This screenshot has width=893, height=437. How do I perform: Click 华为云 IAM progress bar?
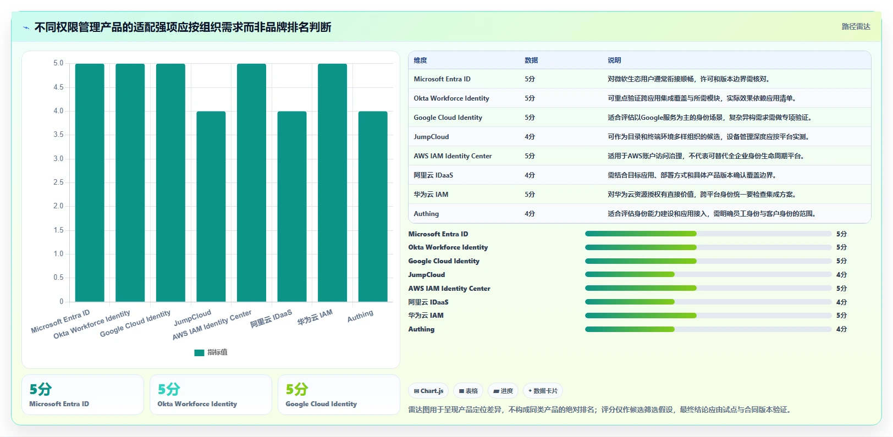pyautogui.click(x=708, y=316)
